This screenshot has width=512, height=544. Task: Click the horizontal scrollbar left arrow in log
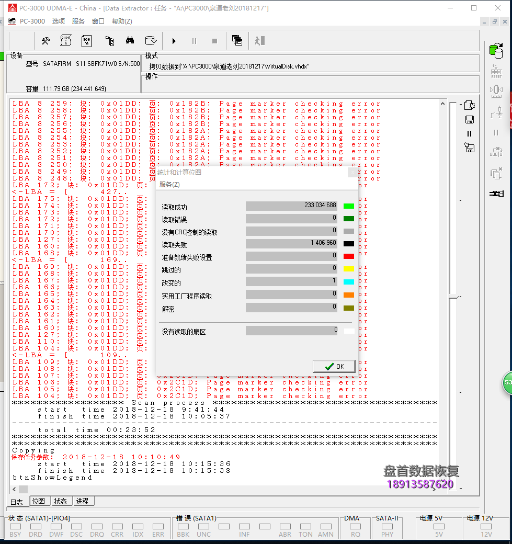[14, 489]
